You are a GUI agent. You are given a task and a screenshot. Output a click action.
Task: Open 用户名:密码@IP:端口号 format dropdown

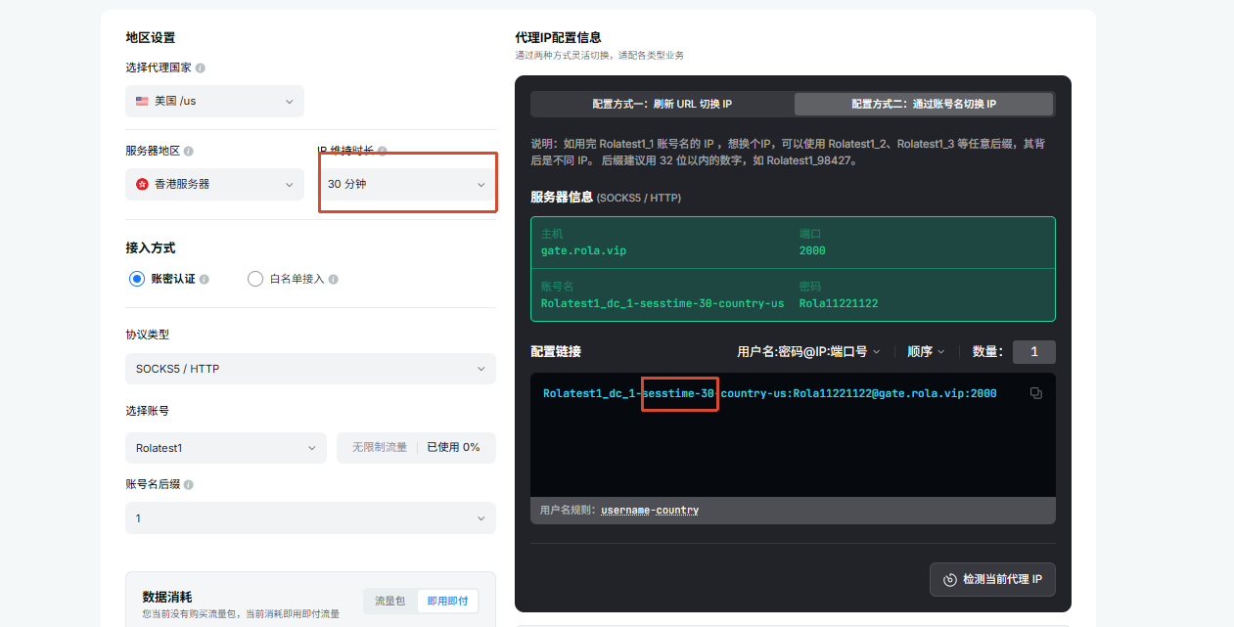808,351
